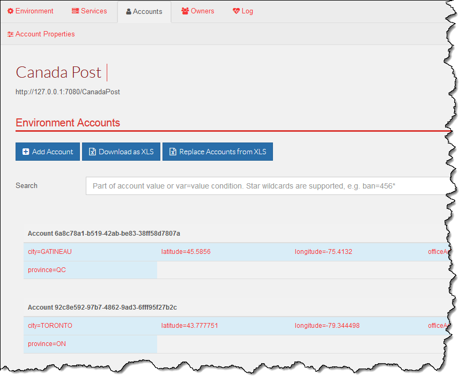Click the spreadsheet icon on Download as XLS
This screenshot has height=383, width=466.
point(92,152)
